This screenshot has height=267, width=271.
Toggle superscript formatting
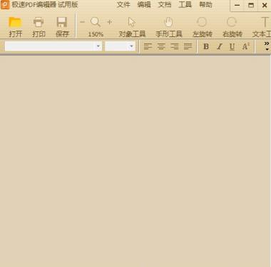pyautogui.click(x=246, y=46)
